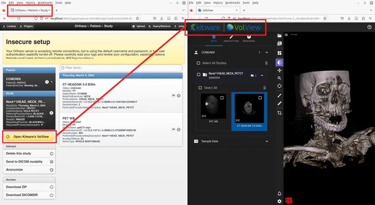Viewport: 375px width, 205px height.
Task: Switch to the Rendering tab in VolView
Action: click(249, 38)
